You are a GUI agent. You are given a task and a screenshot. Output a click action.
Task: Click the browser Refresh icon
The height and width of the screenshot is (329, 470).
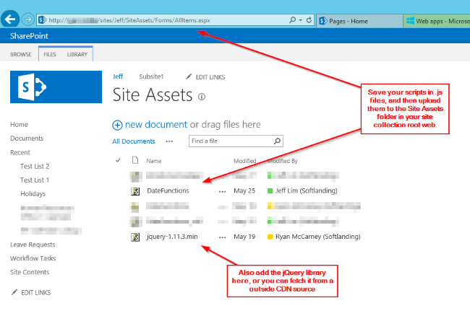(309, 20)
